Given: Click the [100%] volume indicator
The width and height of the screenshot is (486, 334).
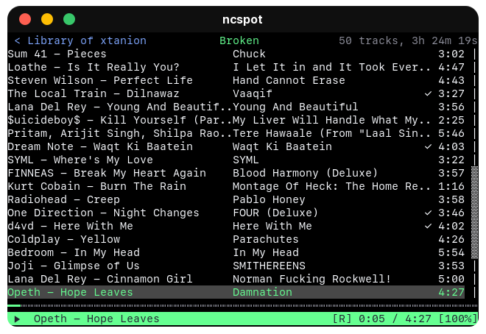Looking at the screenshot, I should [458, 319].
